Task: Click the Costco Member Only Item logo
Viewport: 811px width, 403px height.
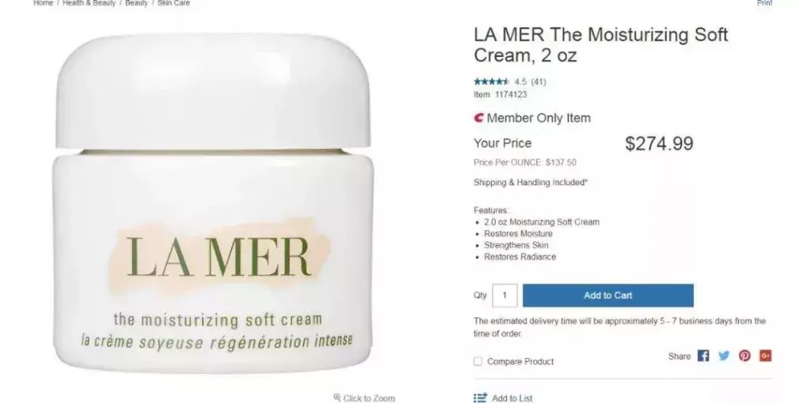Action: tap(479, 118)
